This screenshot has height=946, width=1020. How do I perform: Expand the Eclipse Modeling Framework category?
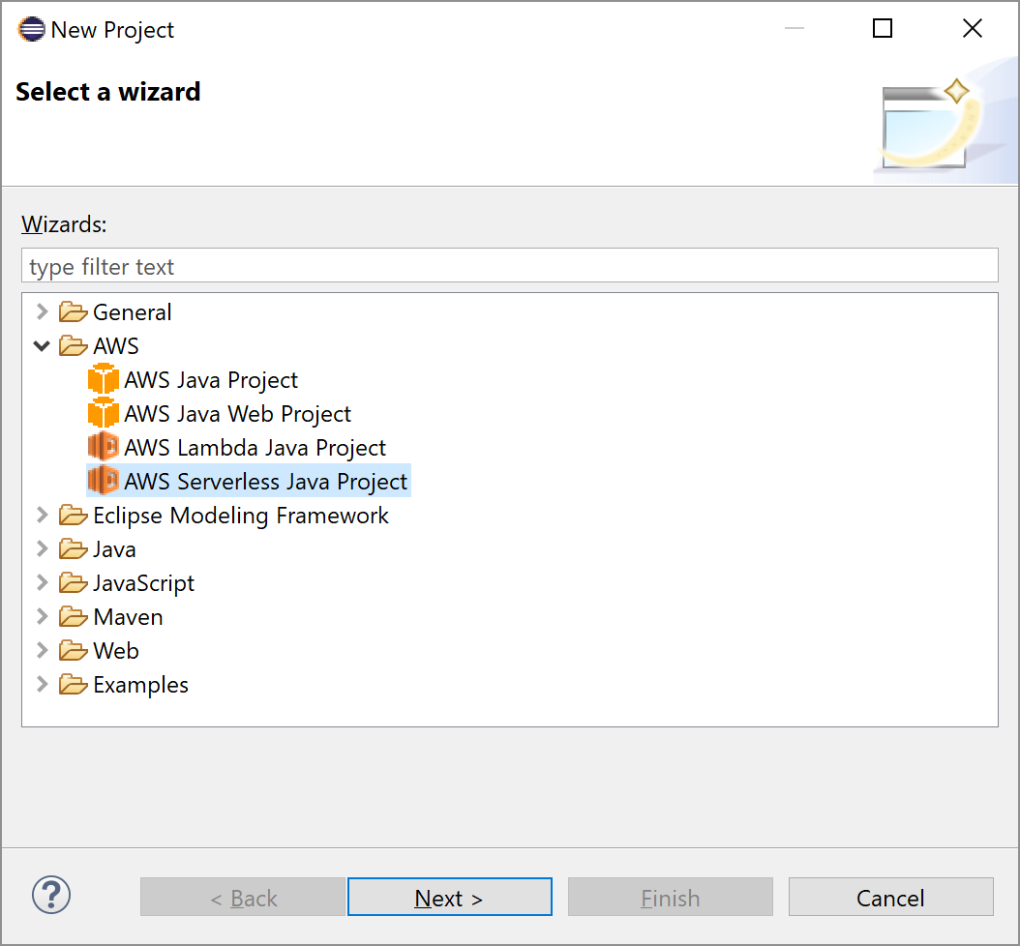42,516
